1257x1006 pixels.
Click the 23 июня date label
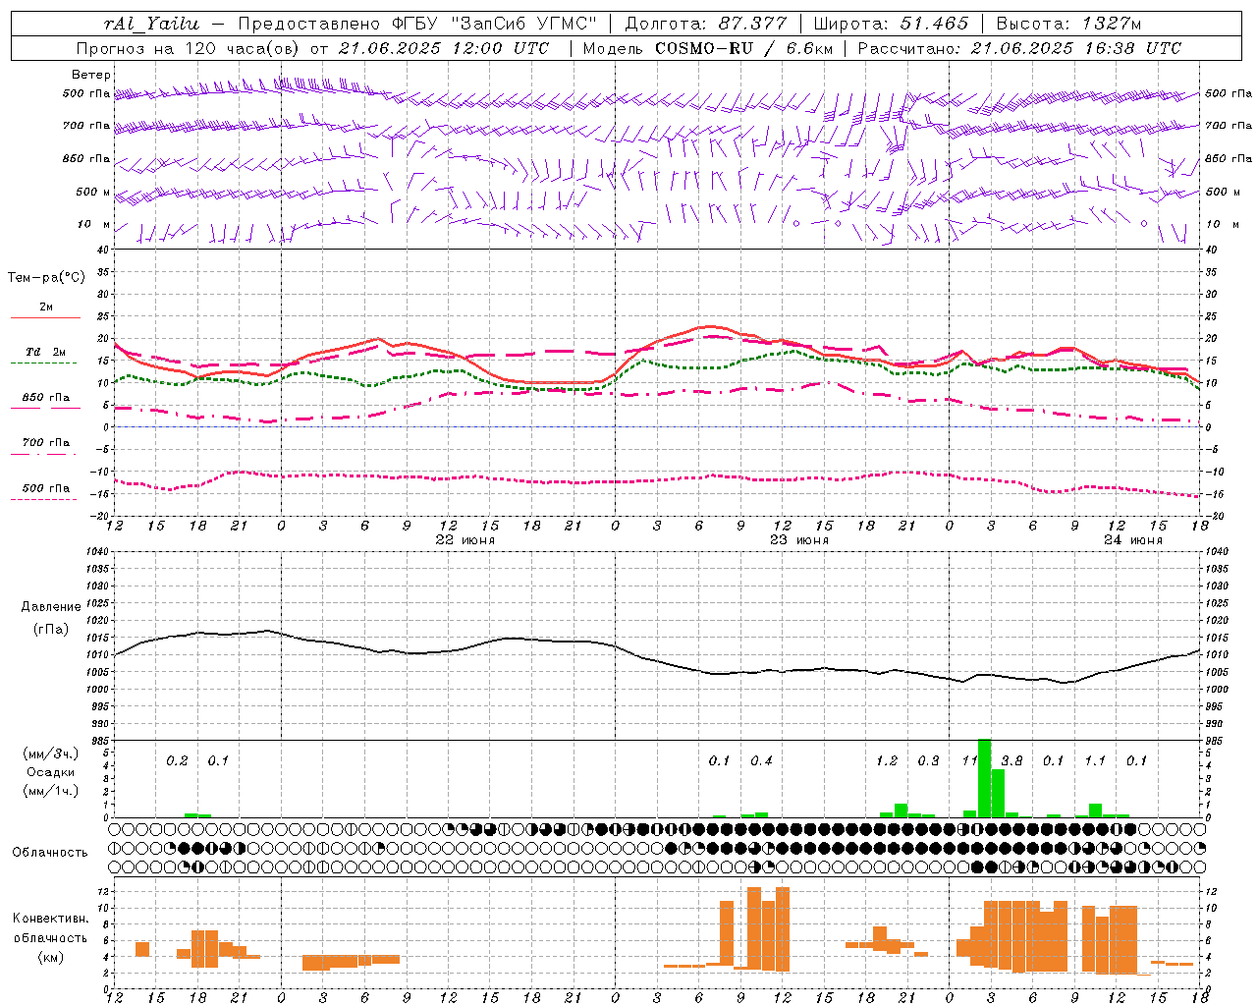click(x=799, y=540)
